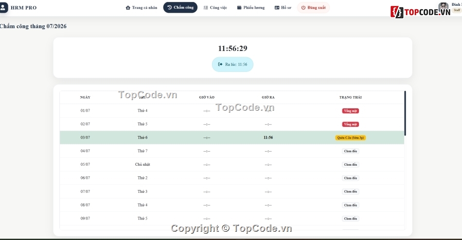The height and width of the screenshot is (240, 462).
Task: Click the Chấm công tháng 07/2026 heading
Action: [x=33, y=26]
